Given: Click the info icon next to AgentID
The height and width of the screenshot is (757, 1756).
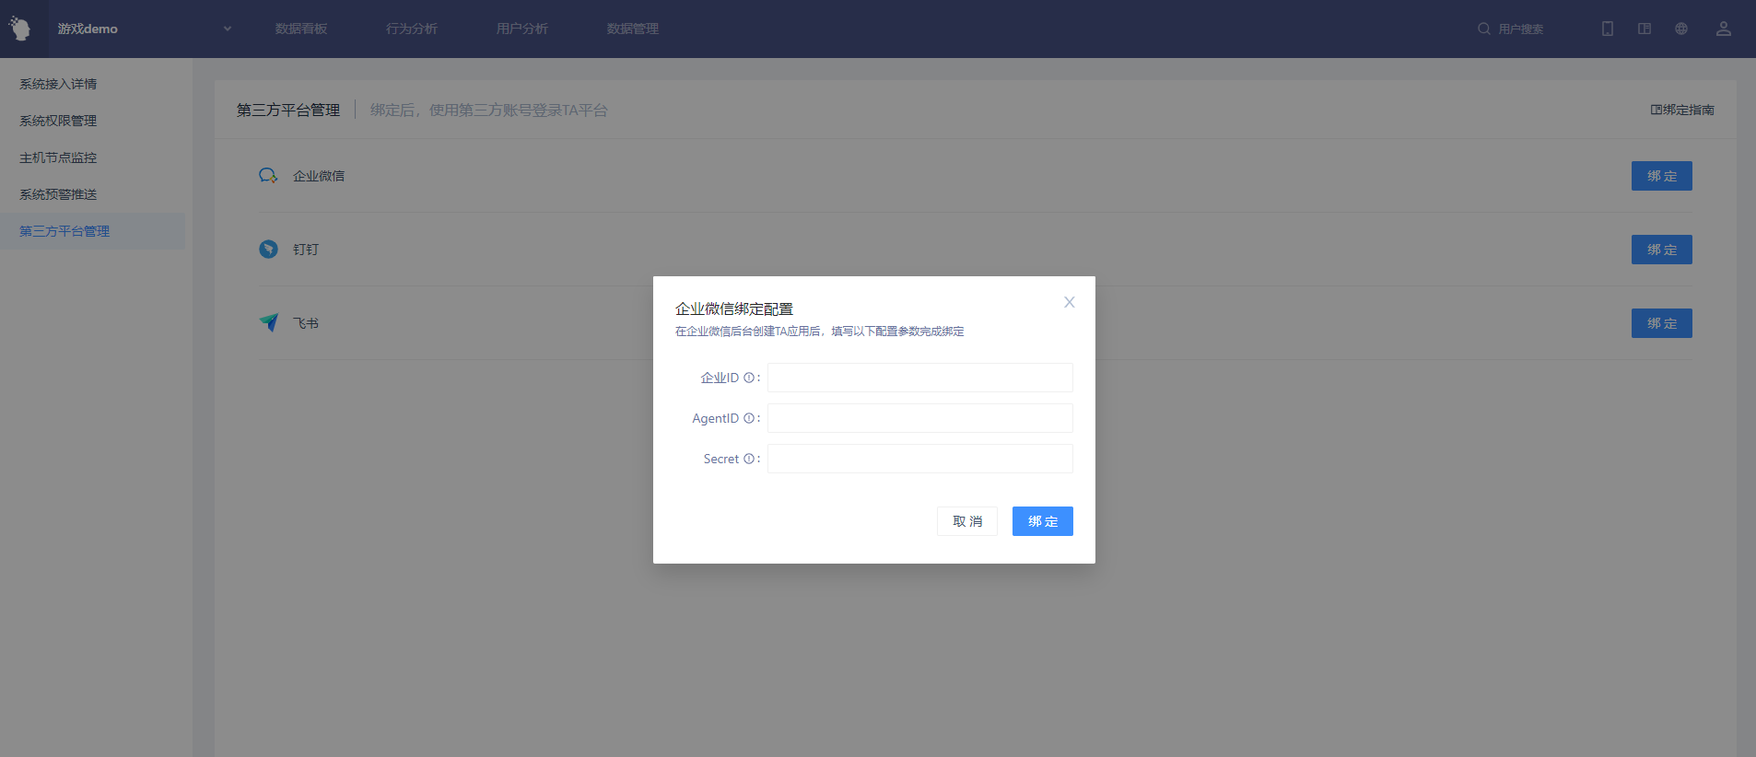Looking at the screenshot, I should (748, 418).
